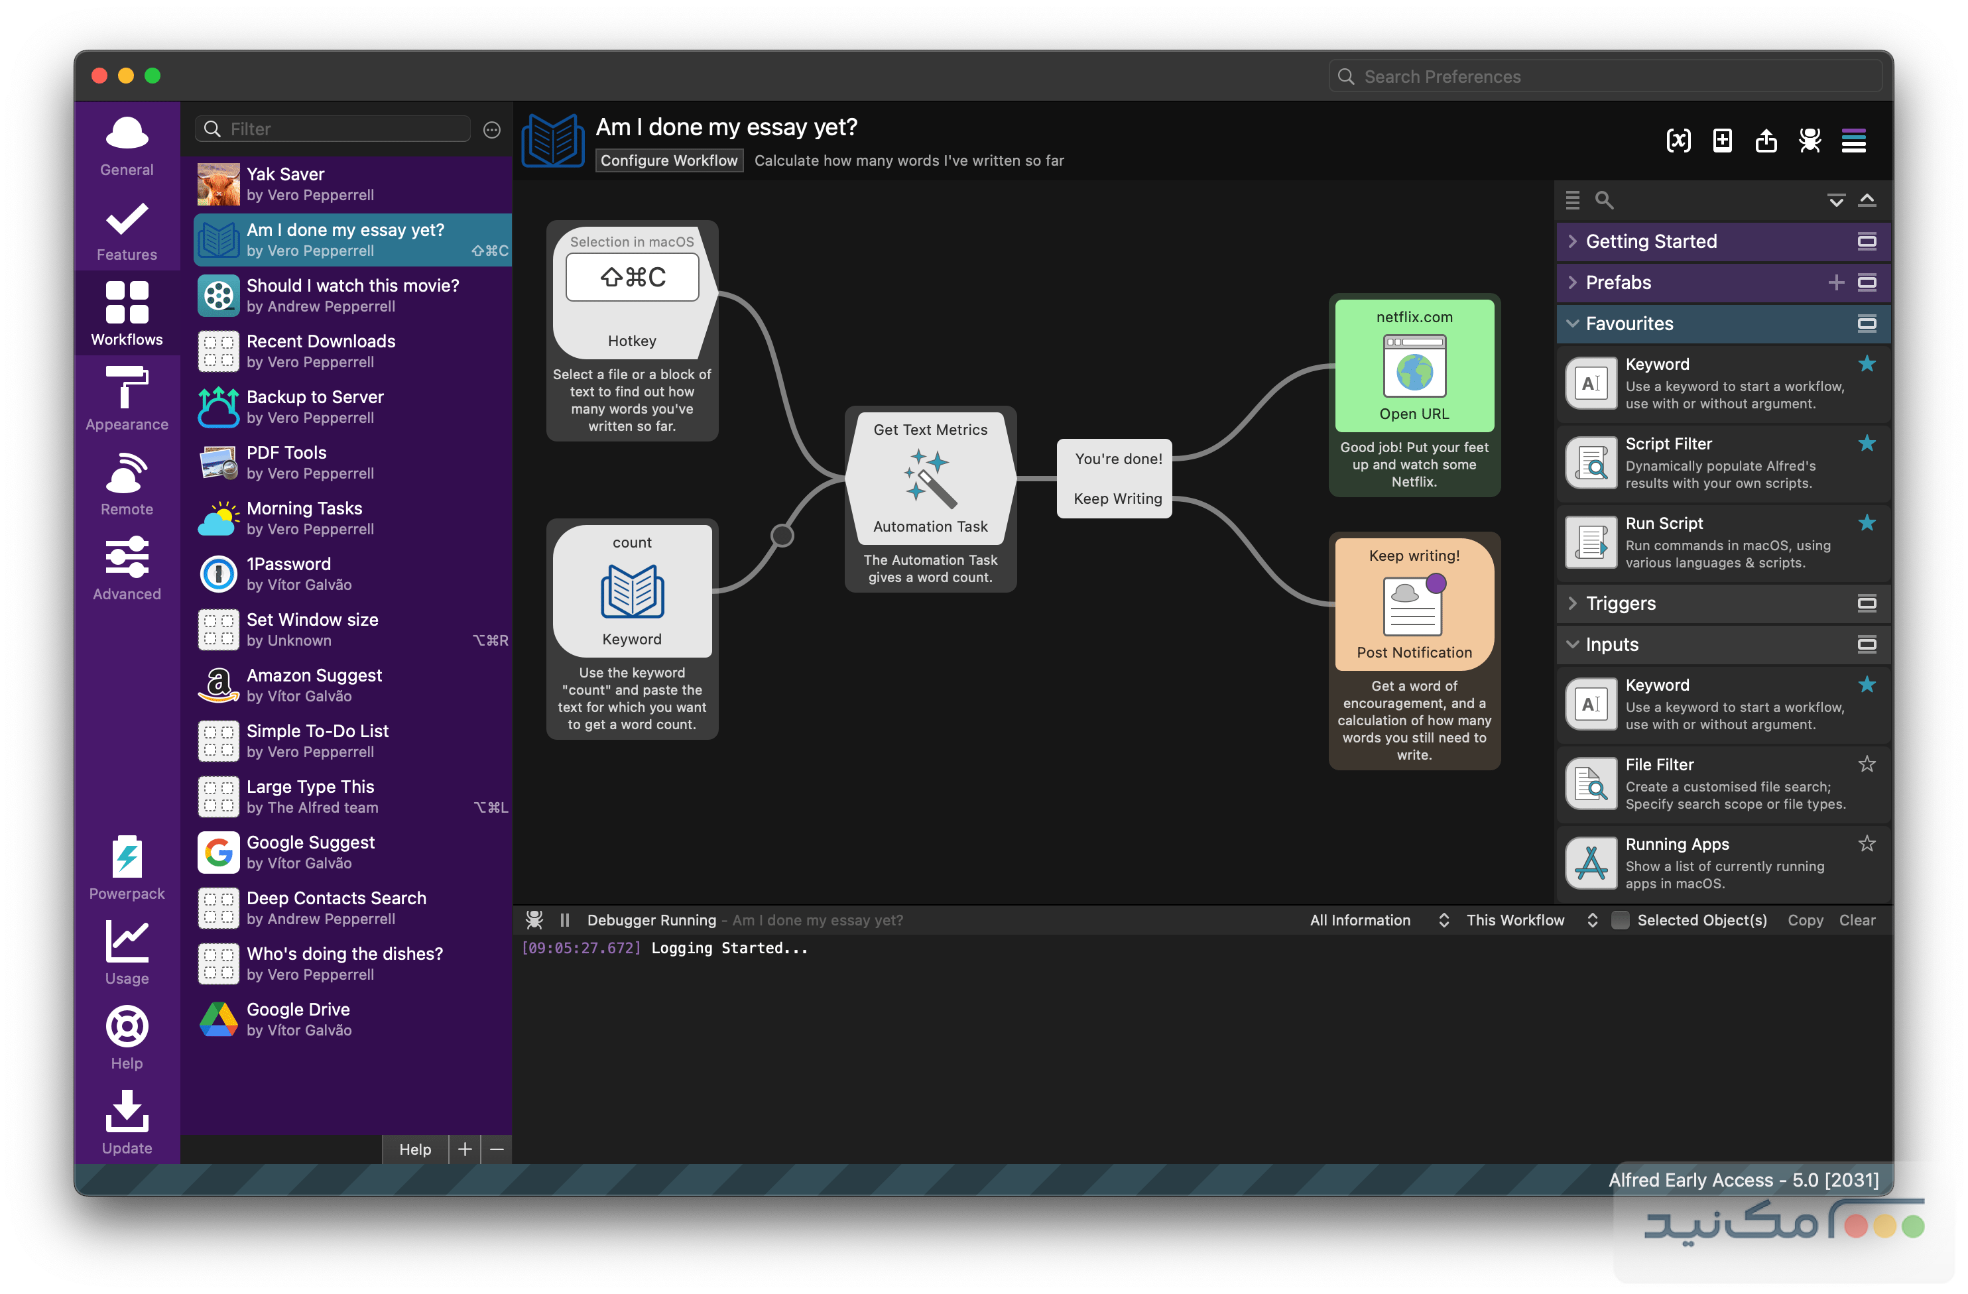1968x1294 pixels.
Task: Switch to the Appearance tab
Action: (x=127, y=398)
